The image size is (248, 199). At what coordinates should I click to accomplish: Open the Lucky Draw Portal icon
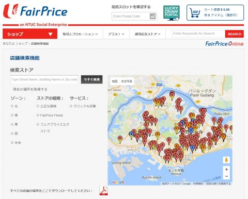[172, 13]
